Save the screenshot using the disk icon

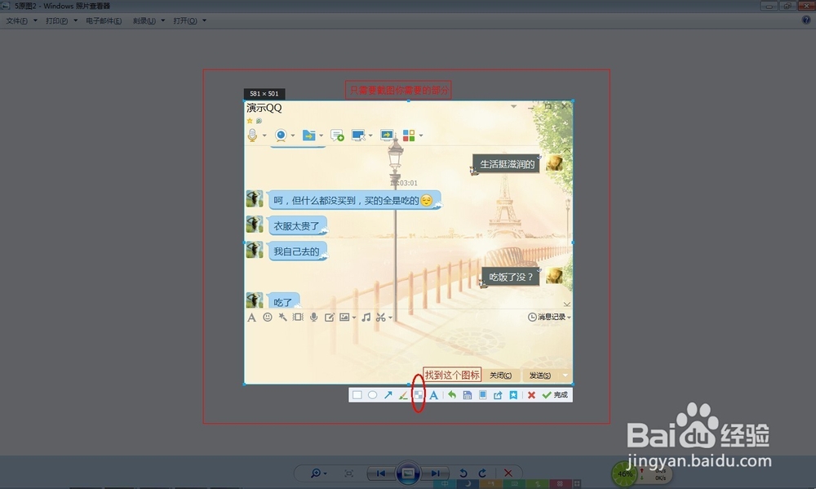click(466, 394)
